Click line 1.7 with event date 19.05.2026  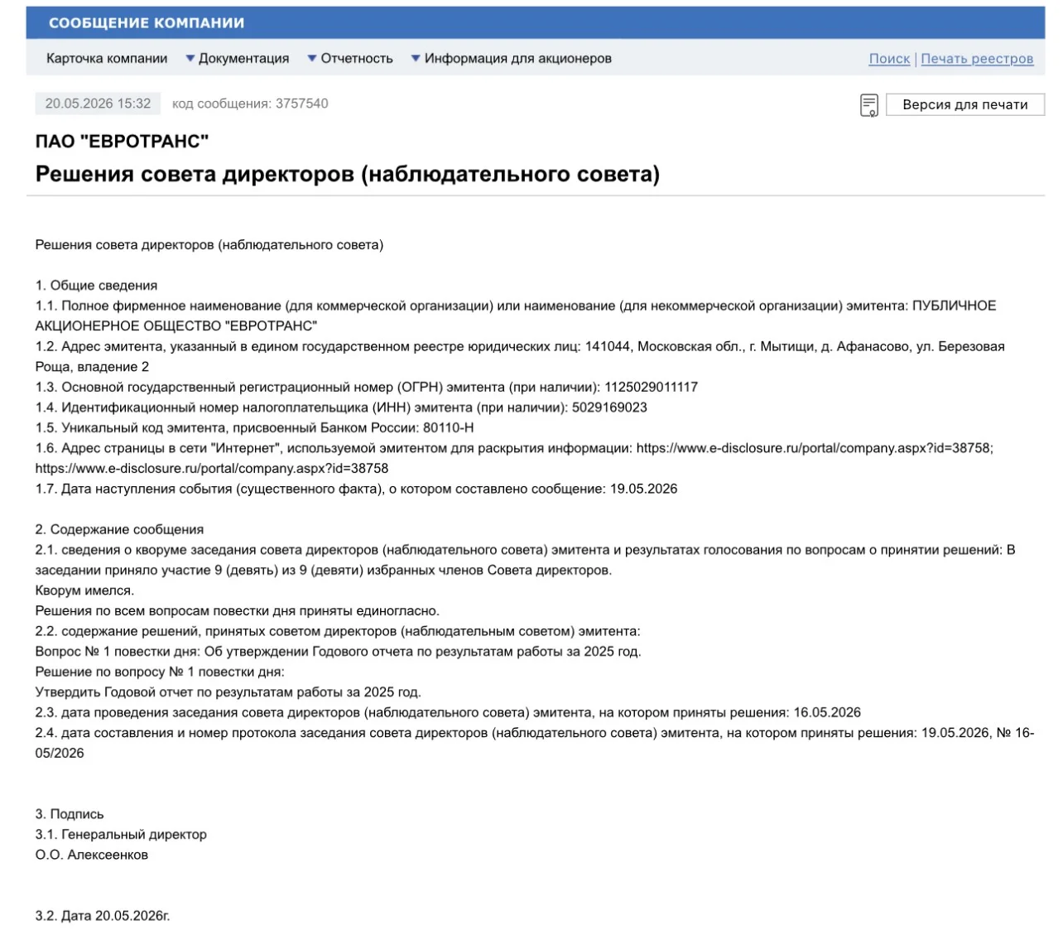tap(357, 489)
